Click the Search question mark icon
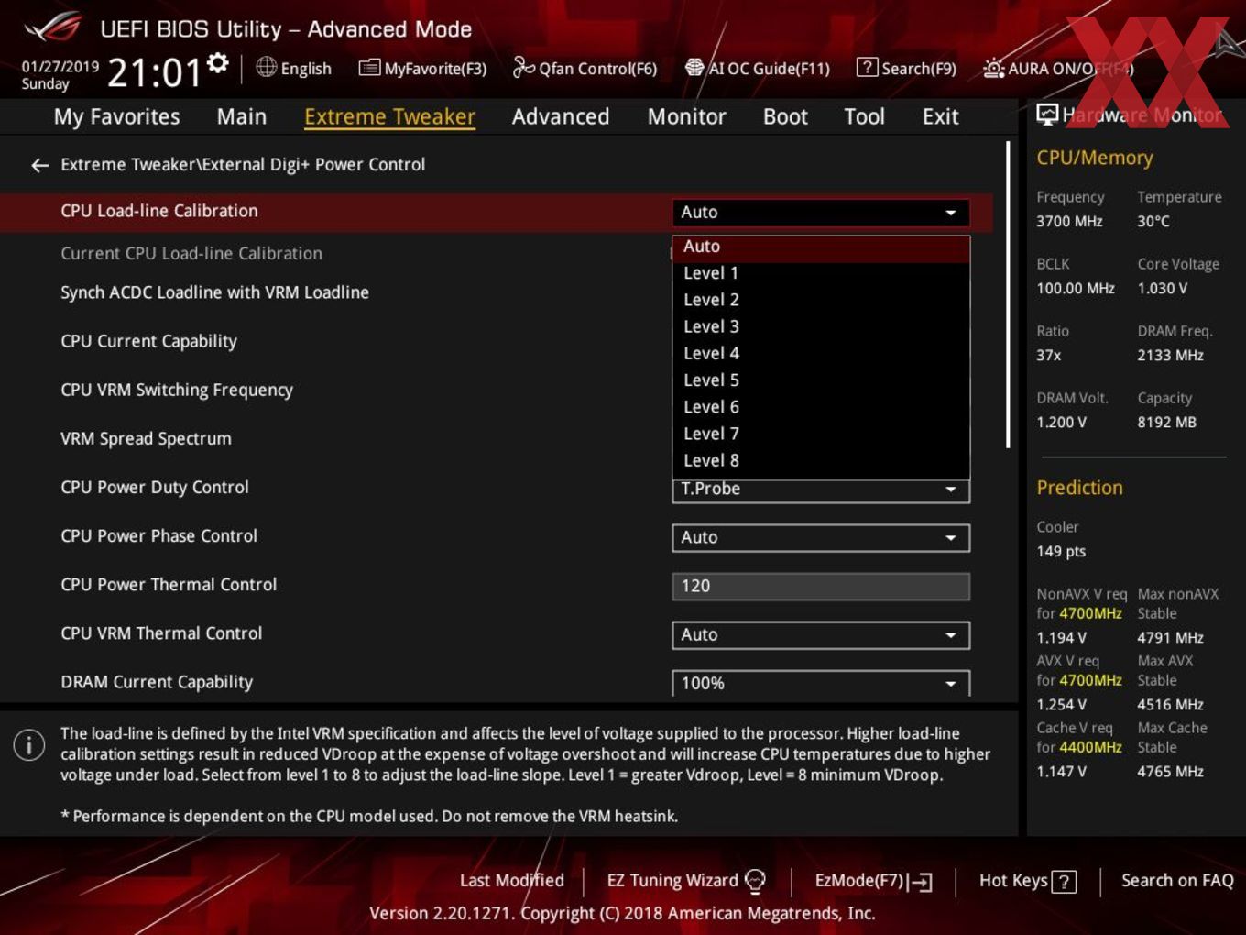Image resolution: width=1246 pixels, height=935 pixels. click(x=867, y=68)
